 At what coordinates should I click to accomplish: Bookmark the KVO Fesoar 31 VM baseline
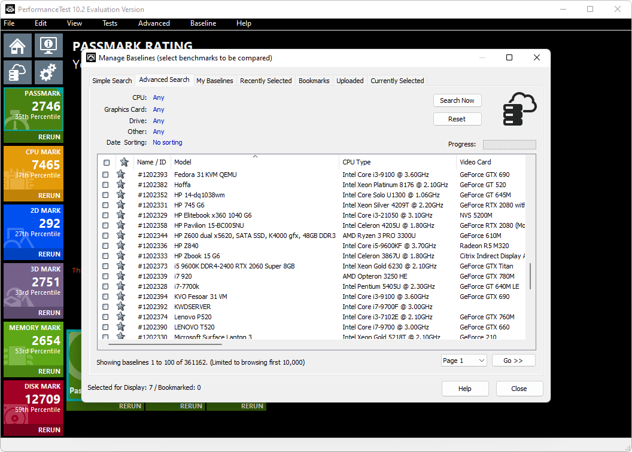coord(120,296)
